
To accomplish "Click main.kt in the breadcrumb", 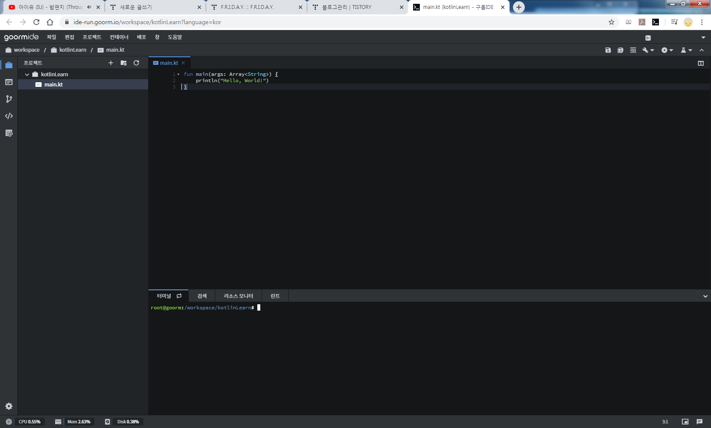I will [x=115, y=50].
